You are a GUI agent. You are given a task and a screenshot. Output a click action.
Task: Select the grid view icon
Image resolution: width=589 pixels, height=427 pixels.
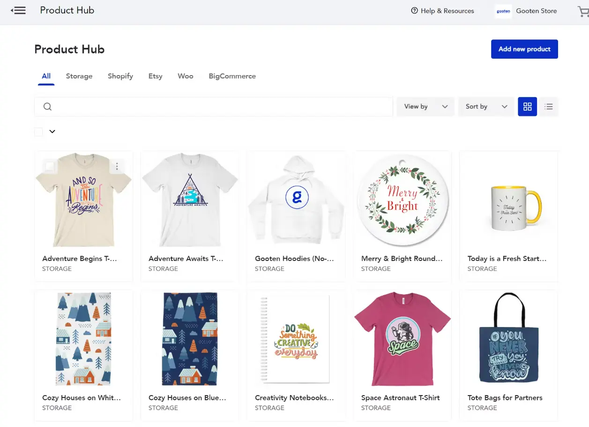point(527,107)
